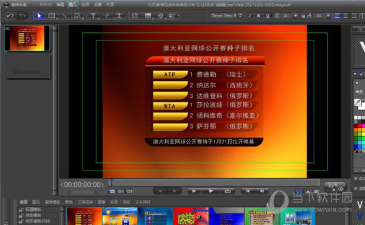
Task: Click the second size field showing 40
Action: click(x=319, y=16)
